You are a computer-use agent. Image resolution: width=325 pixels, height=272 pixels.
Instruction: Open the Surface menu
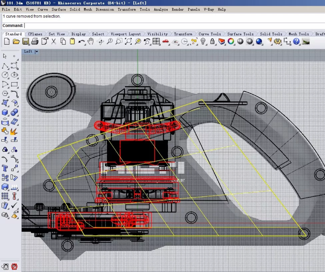58,9
